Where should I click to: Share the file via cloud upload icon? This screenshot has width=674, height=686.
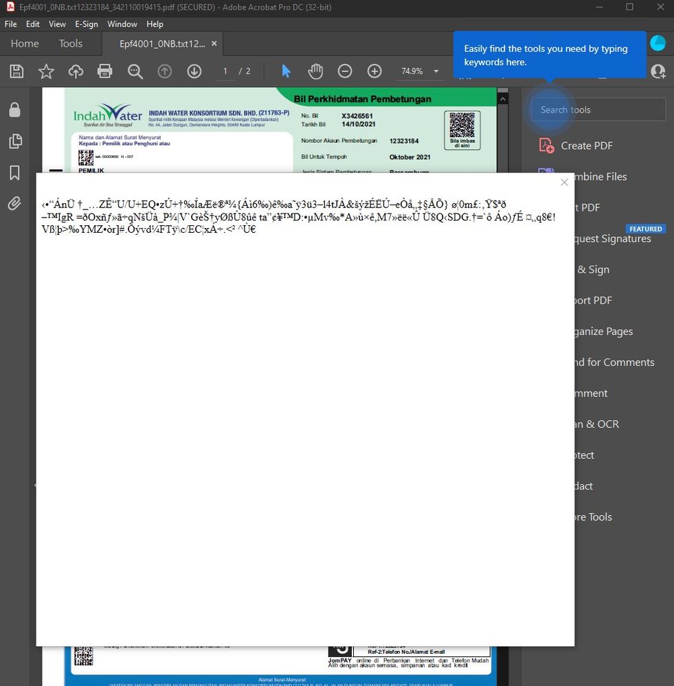[x=76, y=71]
